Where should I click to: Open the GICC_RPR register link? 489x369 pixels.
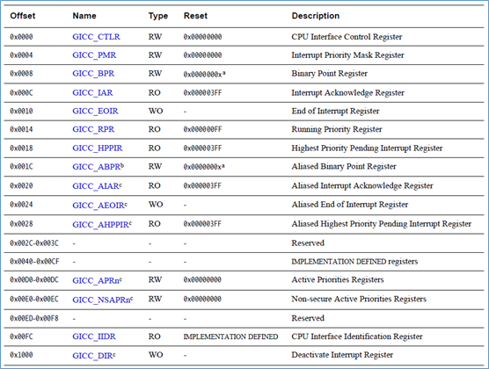tap(93, 129)
